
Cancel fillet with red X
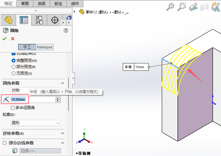pos(13,39)
